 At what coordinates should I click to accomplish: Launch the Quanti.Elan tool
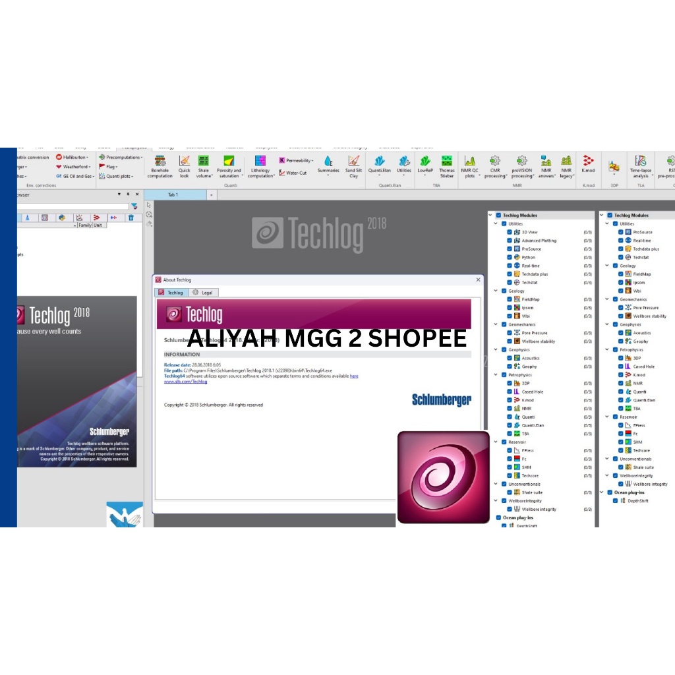pos(379,165)
